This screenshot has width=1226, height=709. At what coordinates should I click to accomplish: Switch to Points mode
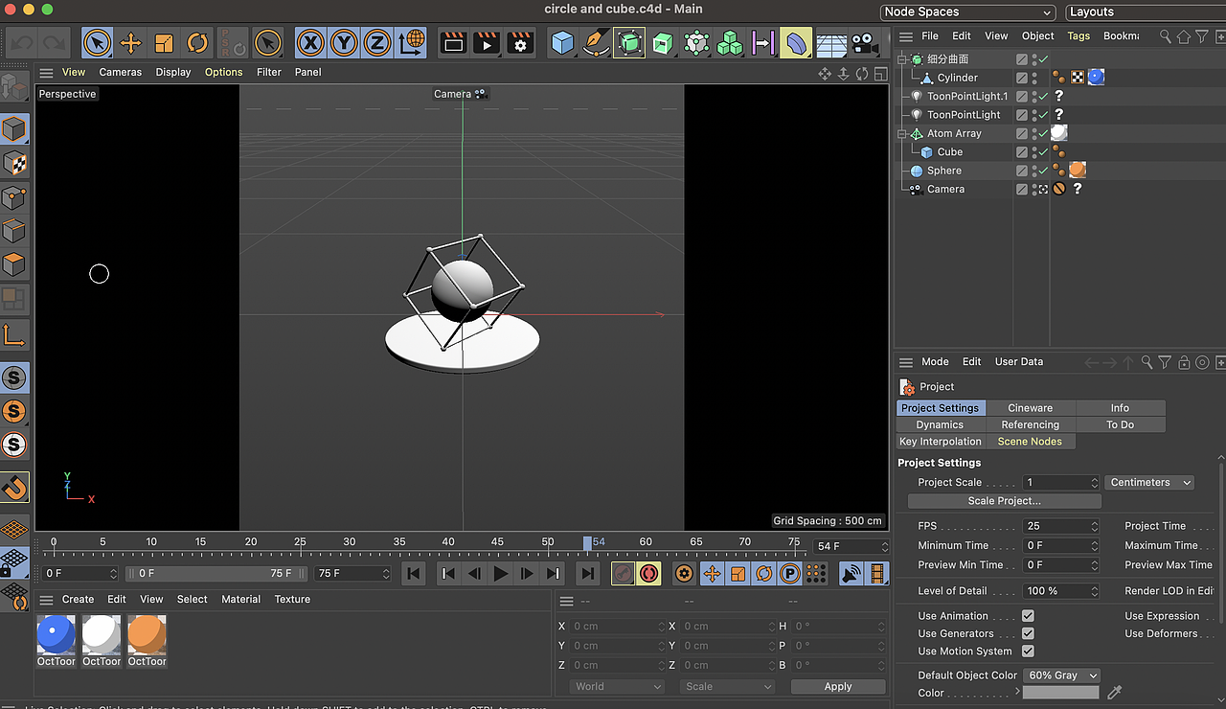click(x=14, y=197)
